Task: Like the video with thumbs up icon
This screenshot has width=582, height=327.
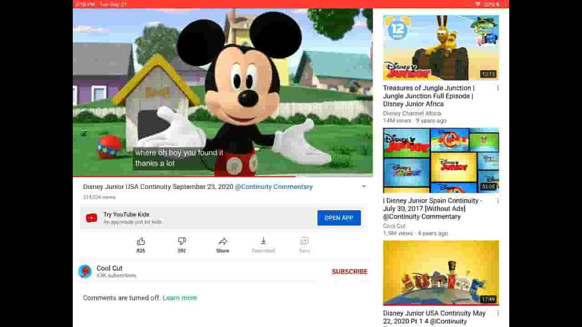Action: click(141, 241)
